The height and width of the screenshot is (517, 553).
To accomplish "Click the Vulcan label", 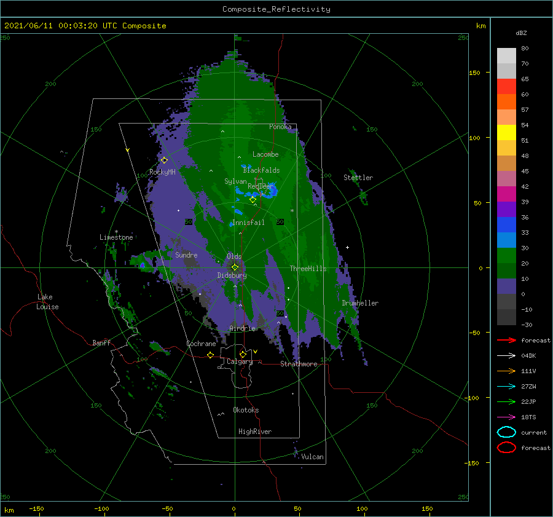I will pos(312,457).
